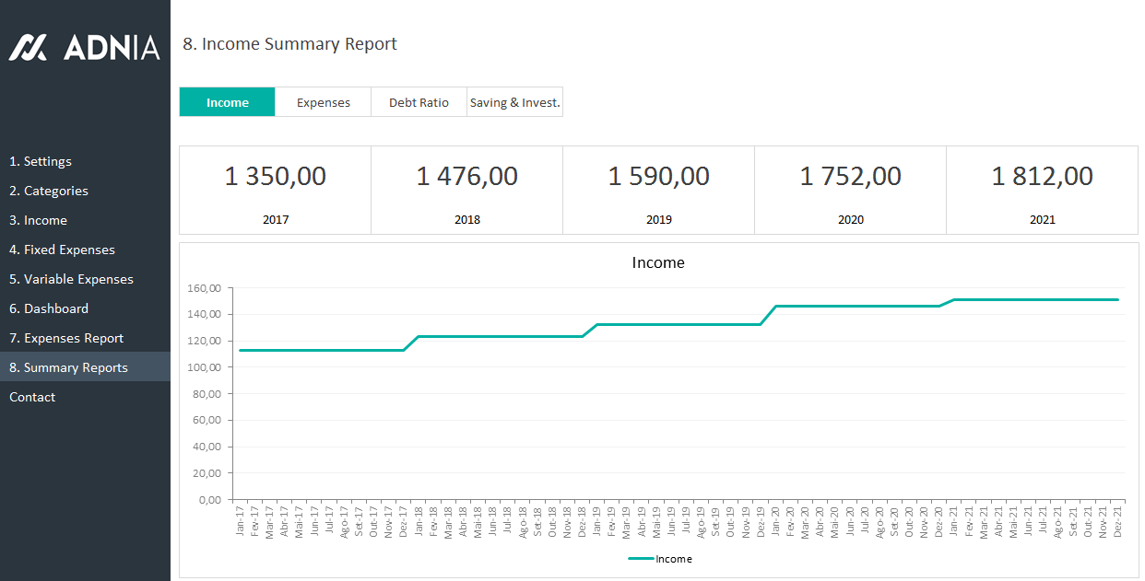1145x581 pixels.
Task: Select Summary Reports in sidebar
Action: pos(68,367)
